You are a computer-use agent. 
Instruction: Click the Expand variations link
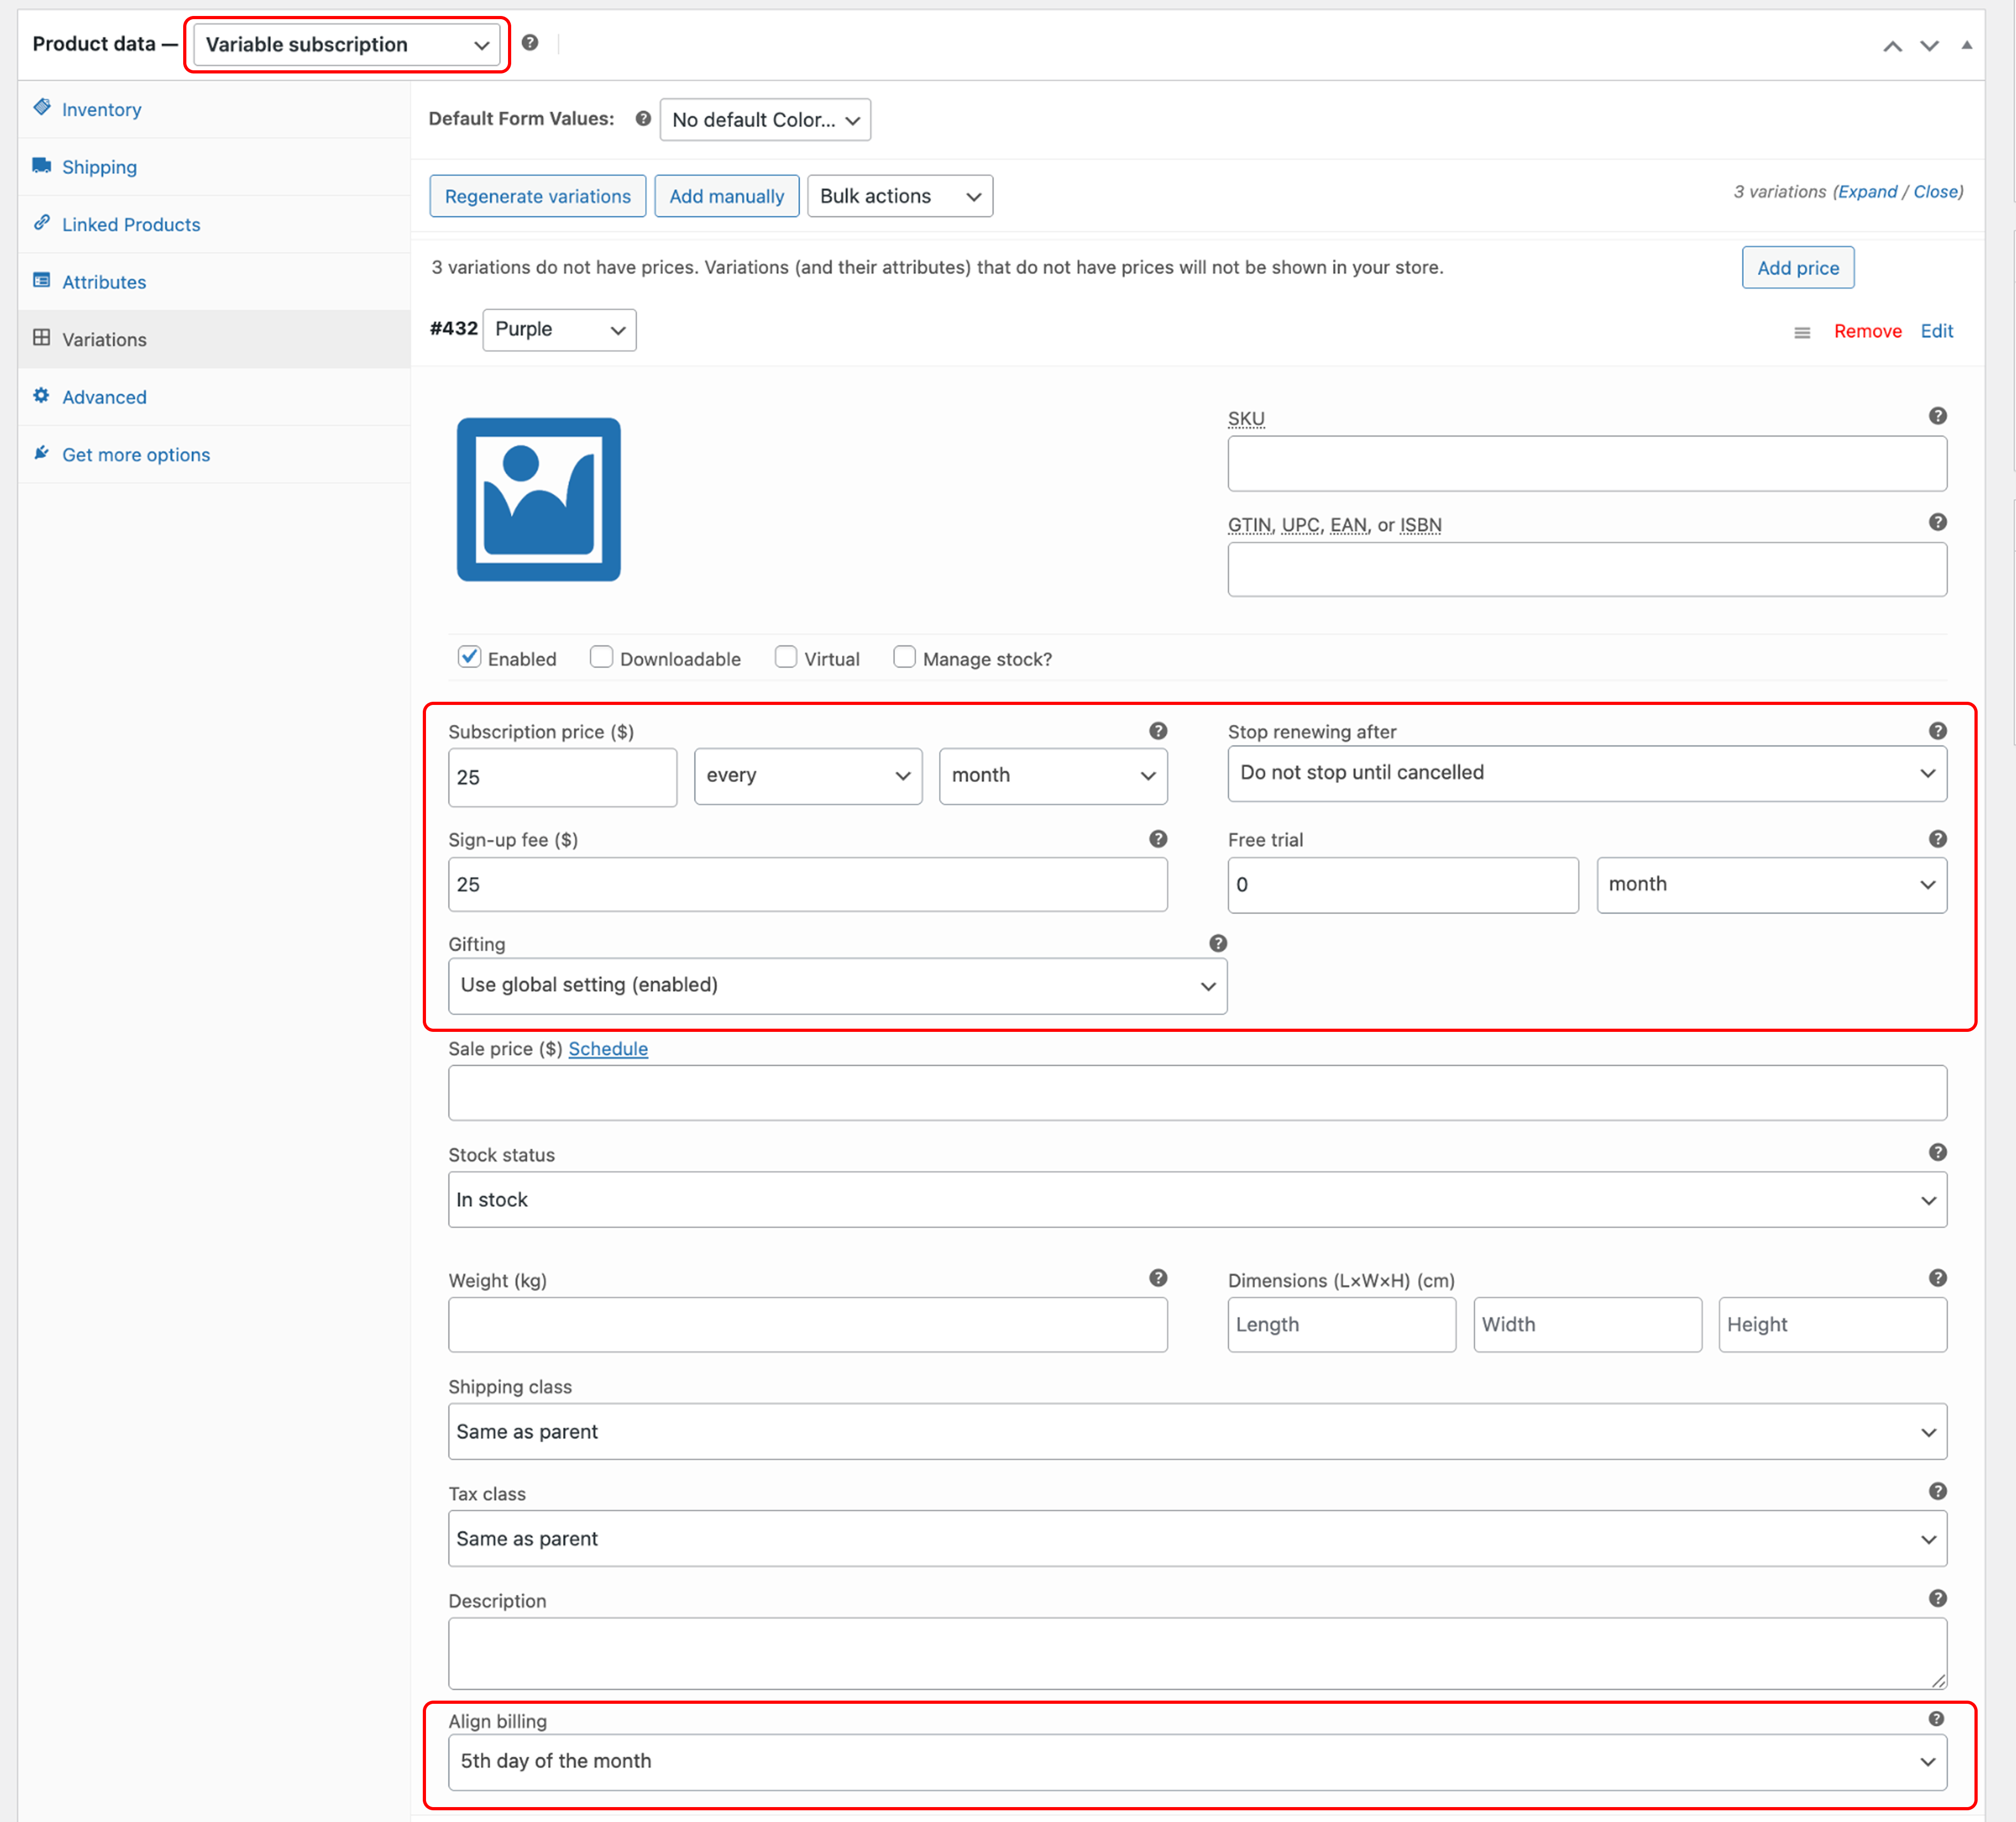pyautogui.click(x=1867, y=191)
